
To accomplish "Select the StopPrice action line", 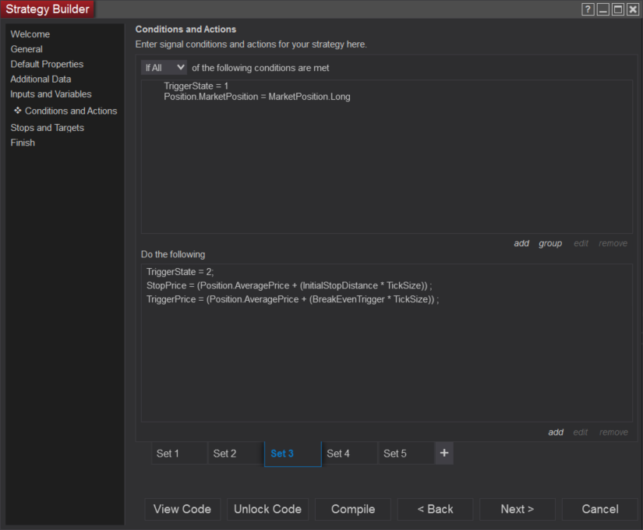I will pos(288,286).
